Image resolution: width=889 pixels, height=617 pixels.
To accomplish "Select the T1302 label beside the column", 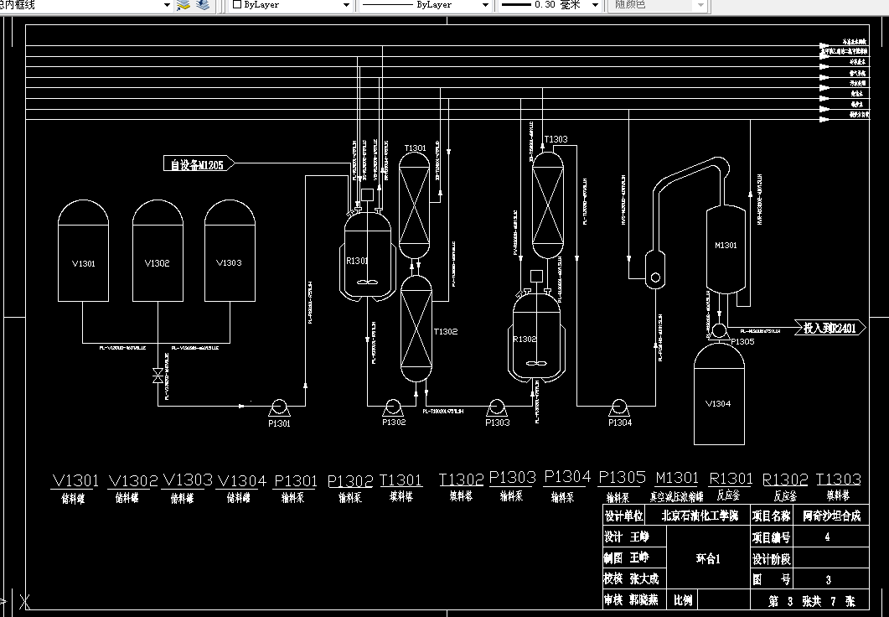I will point(446,331).
